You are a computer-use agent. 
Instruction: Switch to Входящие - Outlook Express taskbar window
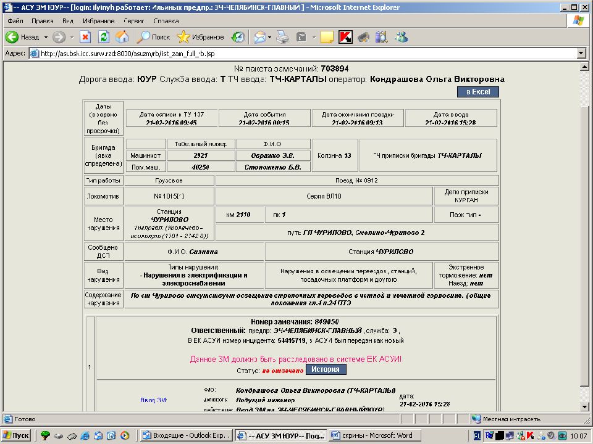coord(187,435)
